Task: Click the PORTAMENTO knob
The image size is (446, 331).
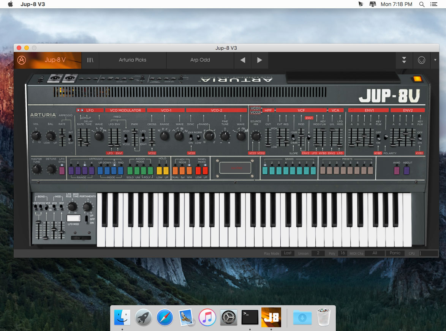Action: (x=87, y=206)
